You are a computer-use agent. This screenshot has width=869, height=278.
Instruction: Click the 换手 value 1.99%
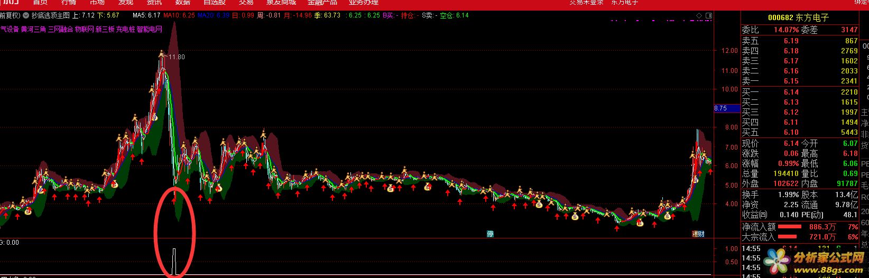[788, 194]
